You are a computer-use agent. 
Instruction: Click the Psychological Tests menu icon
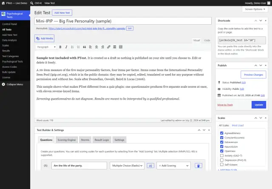(3, 14)
